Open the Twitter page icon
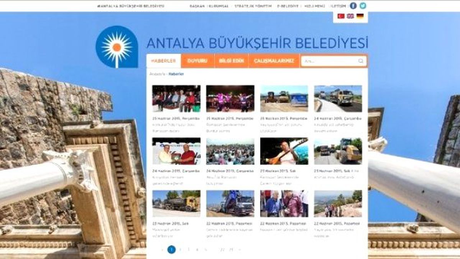460x259 pixels. (363, 6)
